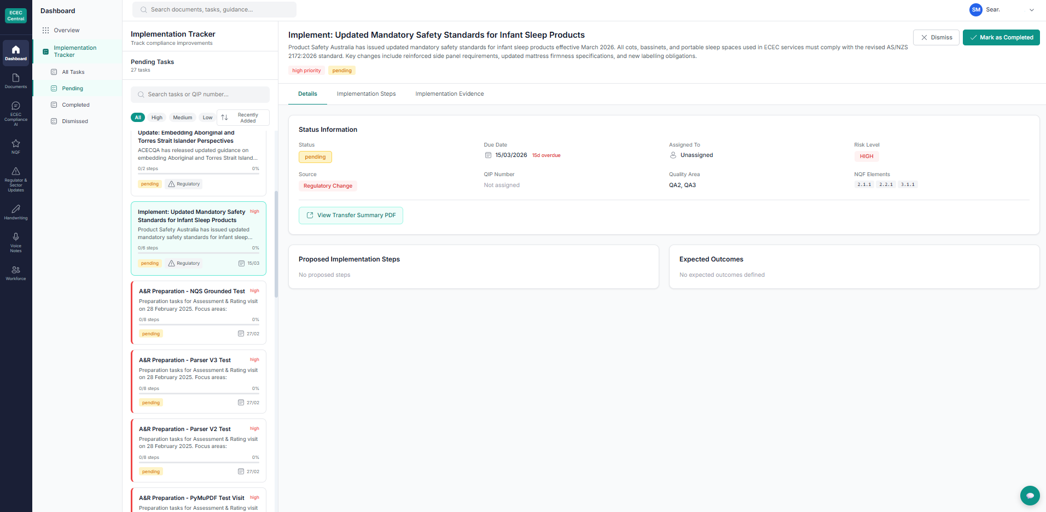Select Pending in the sidebar

[x=78, y=89]
